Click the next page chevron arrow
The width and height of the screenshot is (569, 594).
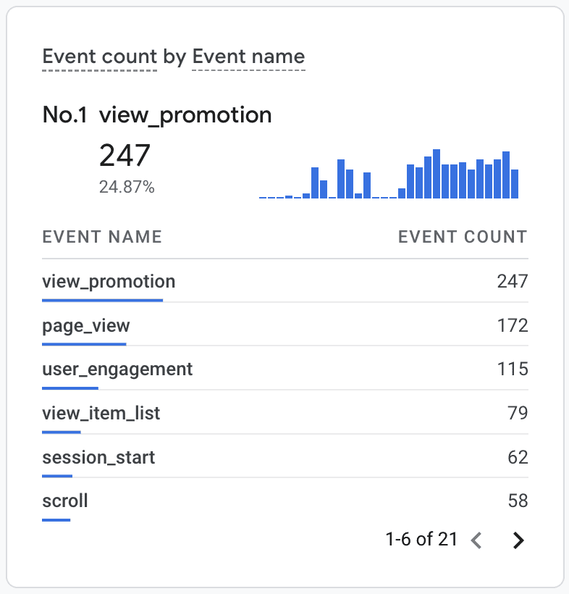tap(518, 540)
